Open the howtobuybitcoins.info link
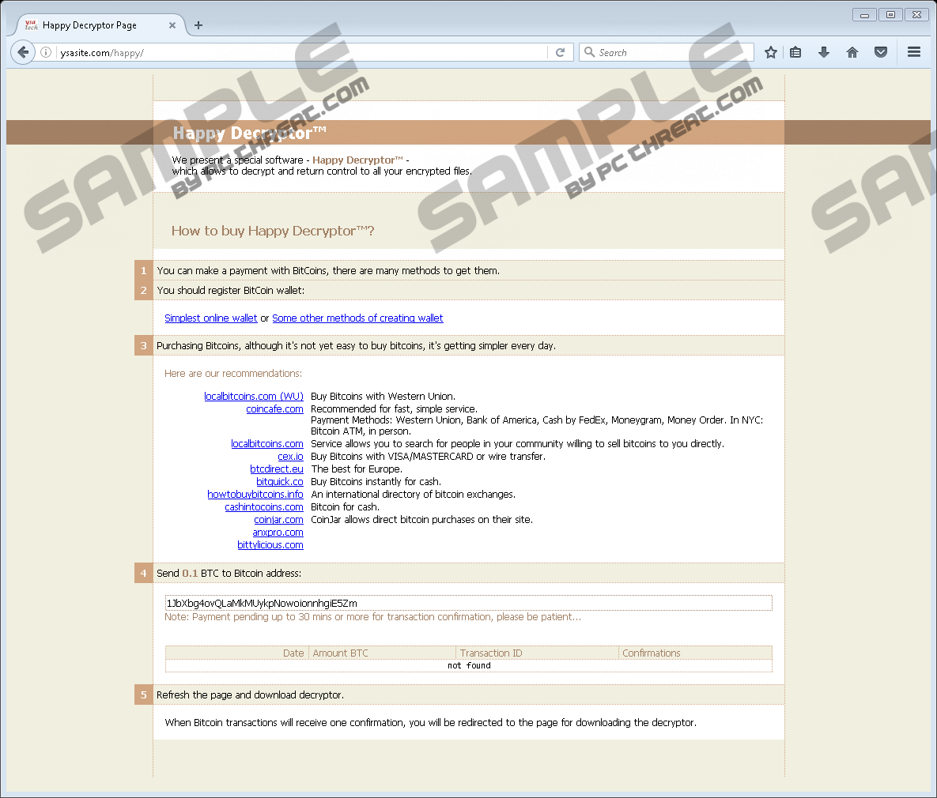This screenshot has width=937, height=798. [255, 495]
